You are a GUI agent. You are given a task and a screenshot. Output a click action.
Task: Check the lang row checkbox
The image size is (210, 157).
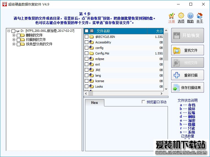point(86,75)
